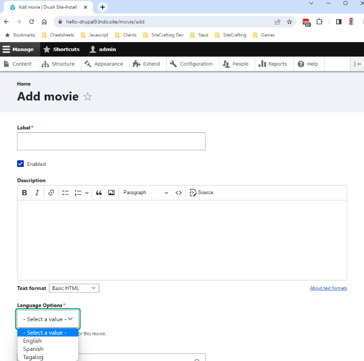
Task: Open the Clients bookmark folder
Action: pyautogui.click(x=126, y=35)
